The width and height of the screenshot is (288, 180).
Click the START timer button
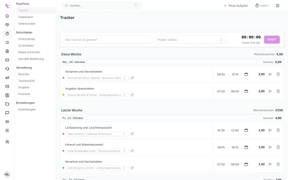click(272, 40)
